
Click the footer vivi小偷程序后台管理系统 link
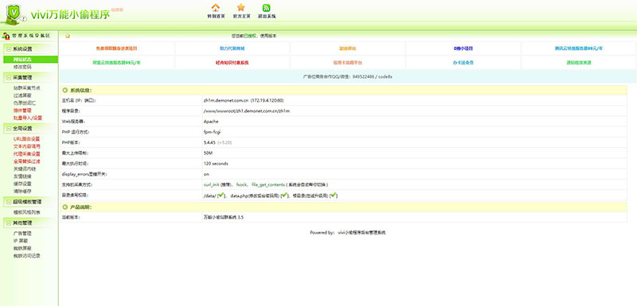coord(362,233)
